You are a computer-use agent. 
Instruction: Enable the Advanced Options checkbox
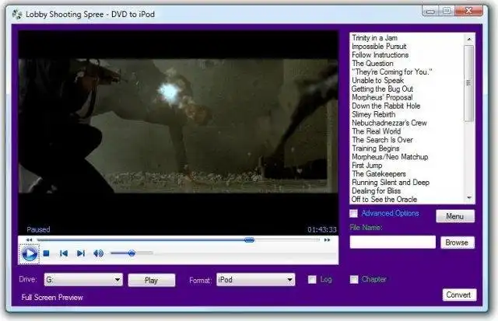353,214
